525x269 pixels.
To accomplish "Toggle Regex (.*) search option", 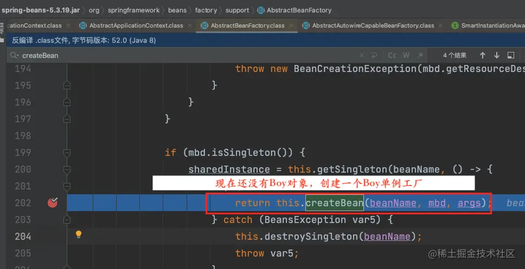I will 420,55.
